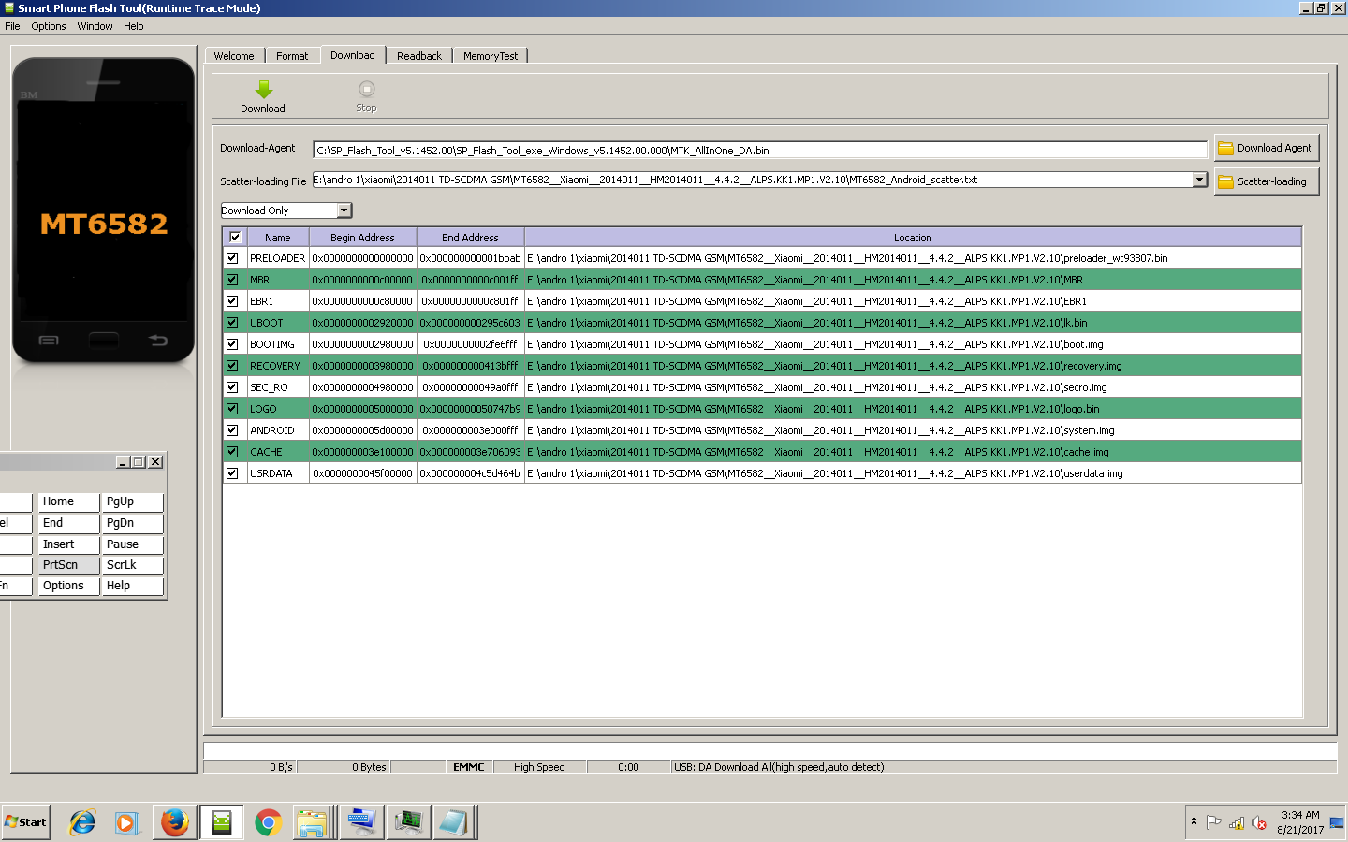Click the notepad taskbar icon
This screenshot has width=1348, height=842.
click(x=454, y=822)
